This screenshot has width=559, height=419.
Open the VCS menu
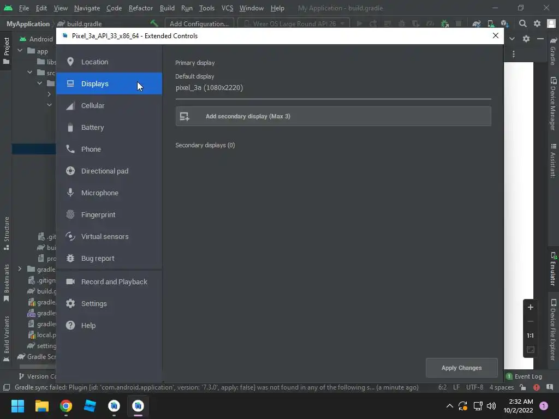(x=227, y=8)
